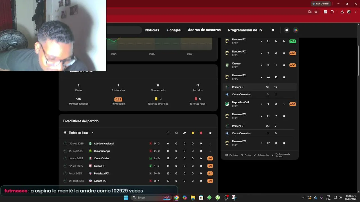Viewport: 360px width, 202px height.
Task: Expand the Llaneros FC 2026 row
Action: (262, 42)
